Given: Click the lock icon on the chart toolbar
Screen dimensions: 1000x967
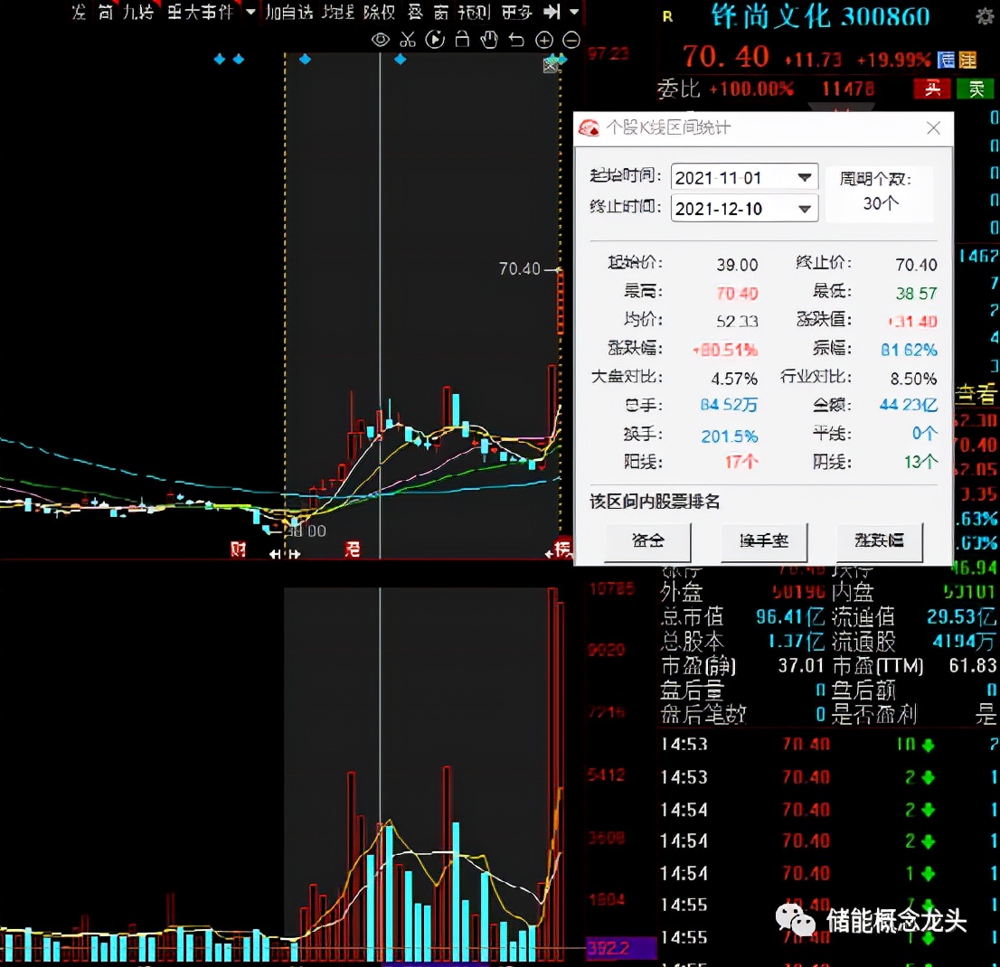Looking at the screenshot, I should pos(462,40).
